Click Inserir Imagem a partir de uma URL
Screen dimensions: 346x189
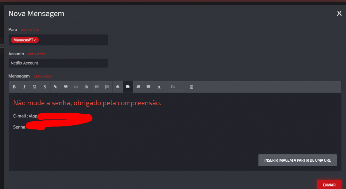[x=298, y=160]
